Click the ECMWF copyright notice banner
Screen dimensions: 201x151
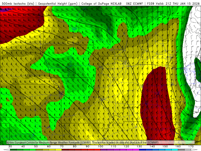pos(101,142)
